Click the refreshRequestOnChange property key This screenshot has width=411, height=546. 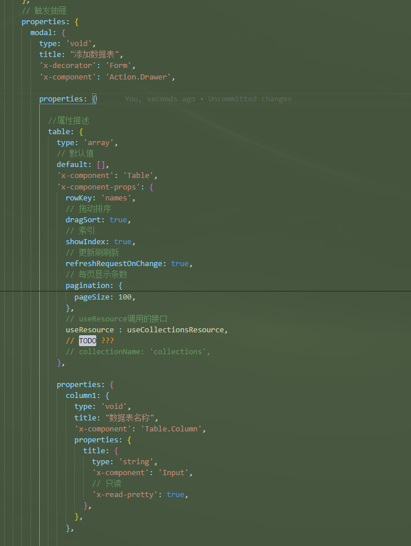tap(114, 264)
